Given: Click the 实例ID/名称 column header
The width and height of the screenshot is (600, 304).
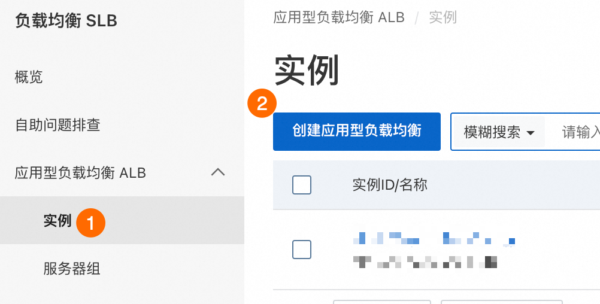Looking at the screenshot, I should tap(390, 185).
